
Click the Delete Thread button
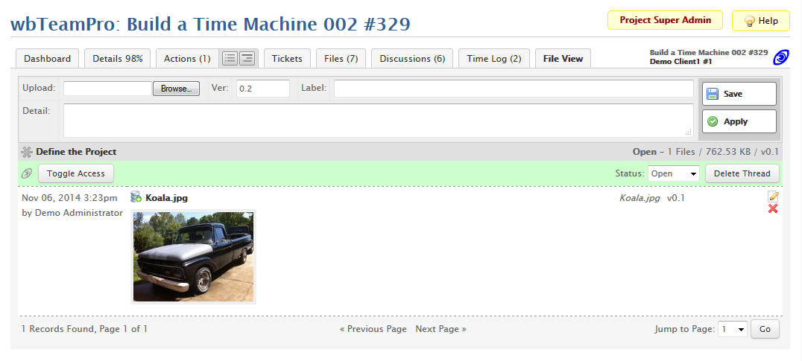[742, 173]
